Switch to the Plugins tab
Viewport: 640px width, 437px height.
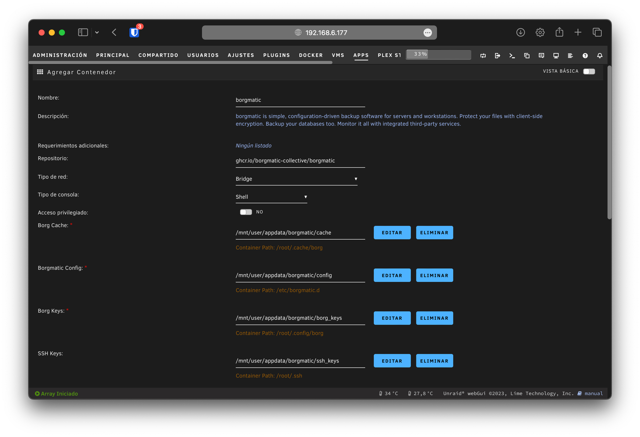(x=276, y=55)
